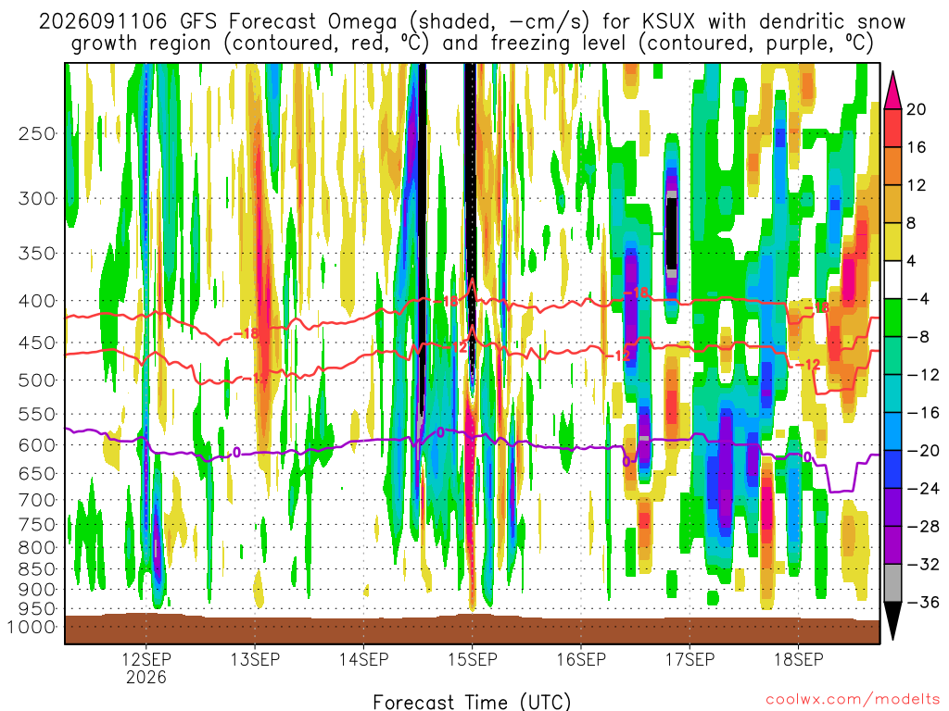
Task: Click the 250 pressure level label
Action: click(37, 133)
